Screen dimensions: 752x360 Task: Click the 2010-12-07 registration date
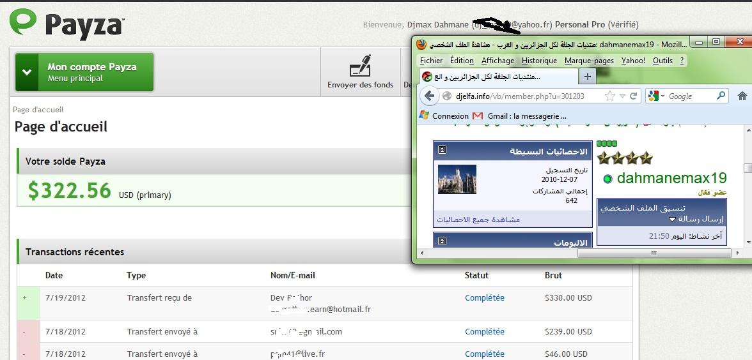560,179
